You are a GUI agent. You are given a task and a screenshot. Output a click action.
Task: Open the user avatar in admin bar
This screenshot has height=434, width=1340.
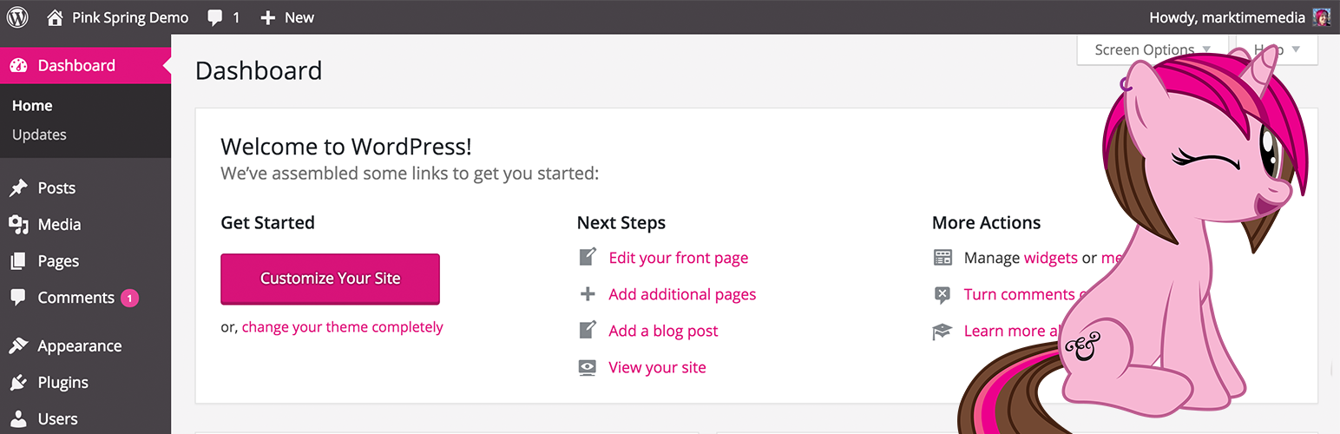(x=1321, y=17)
